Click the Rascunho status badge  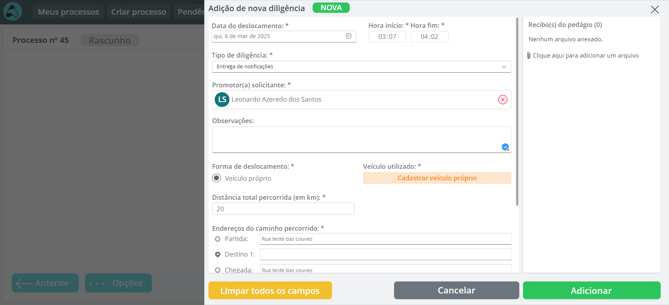point(110,40)
